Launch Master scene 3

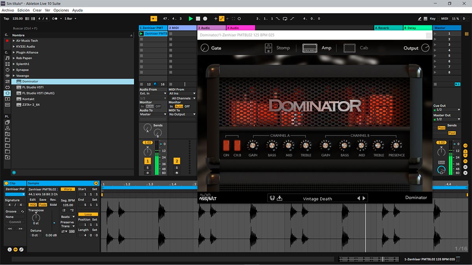click(x=435, y=45)
